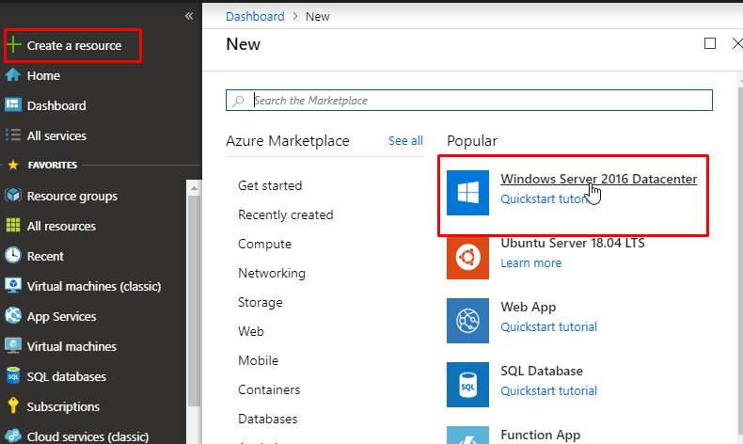
Task: Click the green plus Create a resource icon
Action: [x=14, y=45]
